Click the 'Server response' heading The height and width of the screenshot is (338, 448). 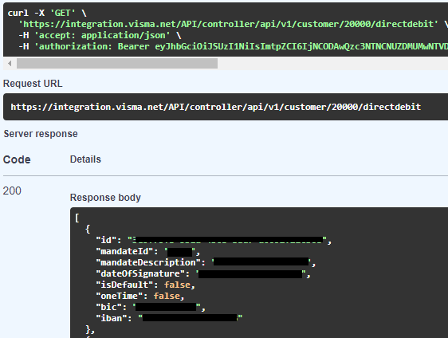[41, 134]
